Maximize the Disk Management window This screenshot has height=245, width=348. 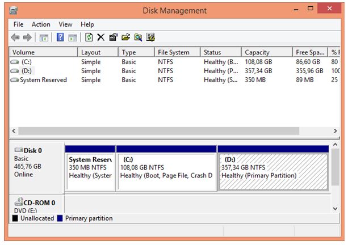point(311,9)
